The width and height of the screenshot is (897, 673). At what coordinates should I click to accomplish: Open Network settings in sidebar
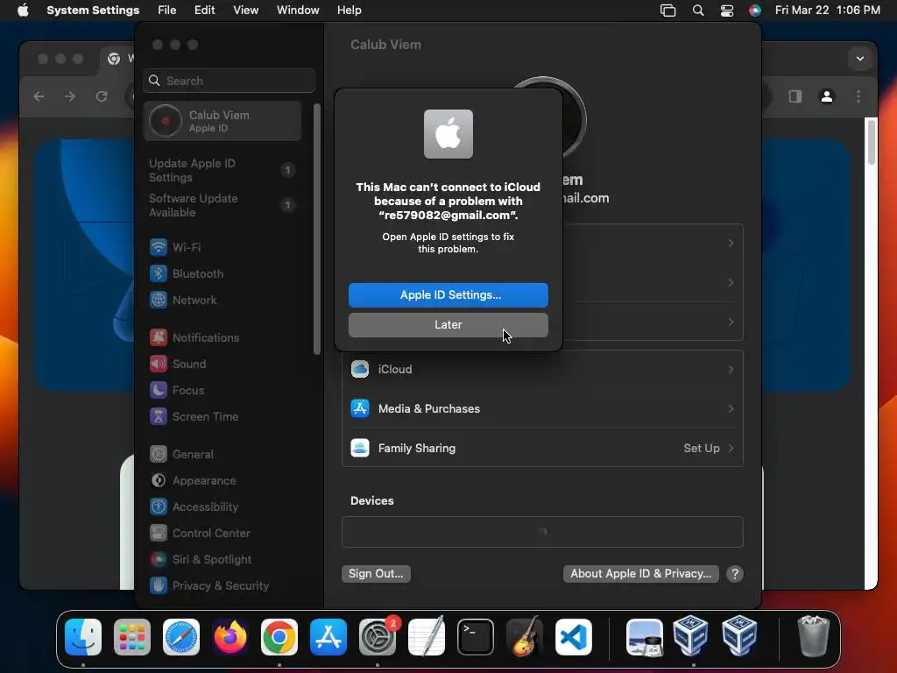pyautogui.click(x=223, y=300)
